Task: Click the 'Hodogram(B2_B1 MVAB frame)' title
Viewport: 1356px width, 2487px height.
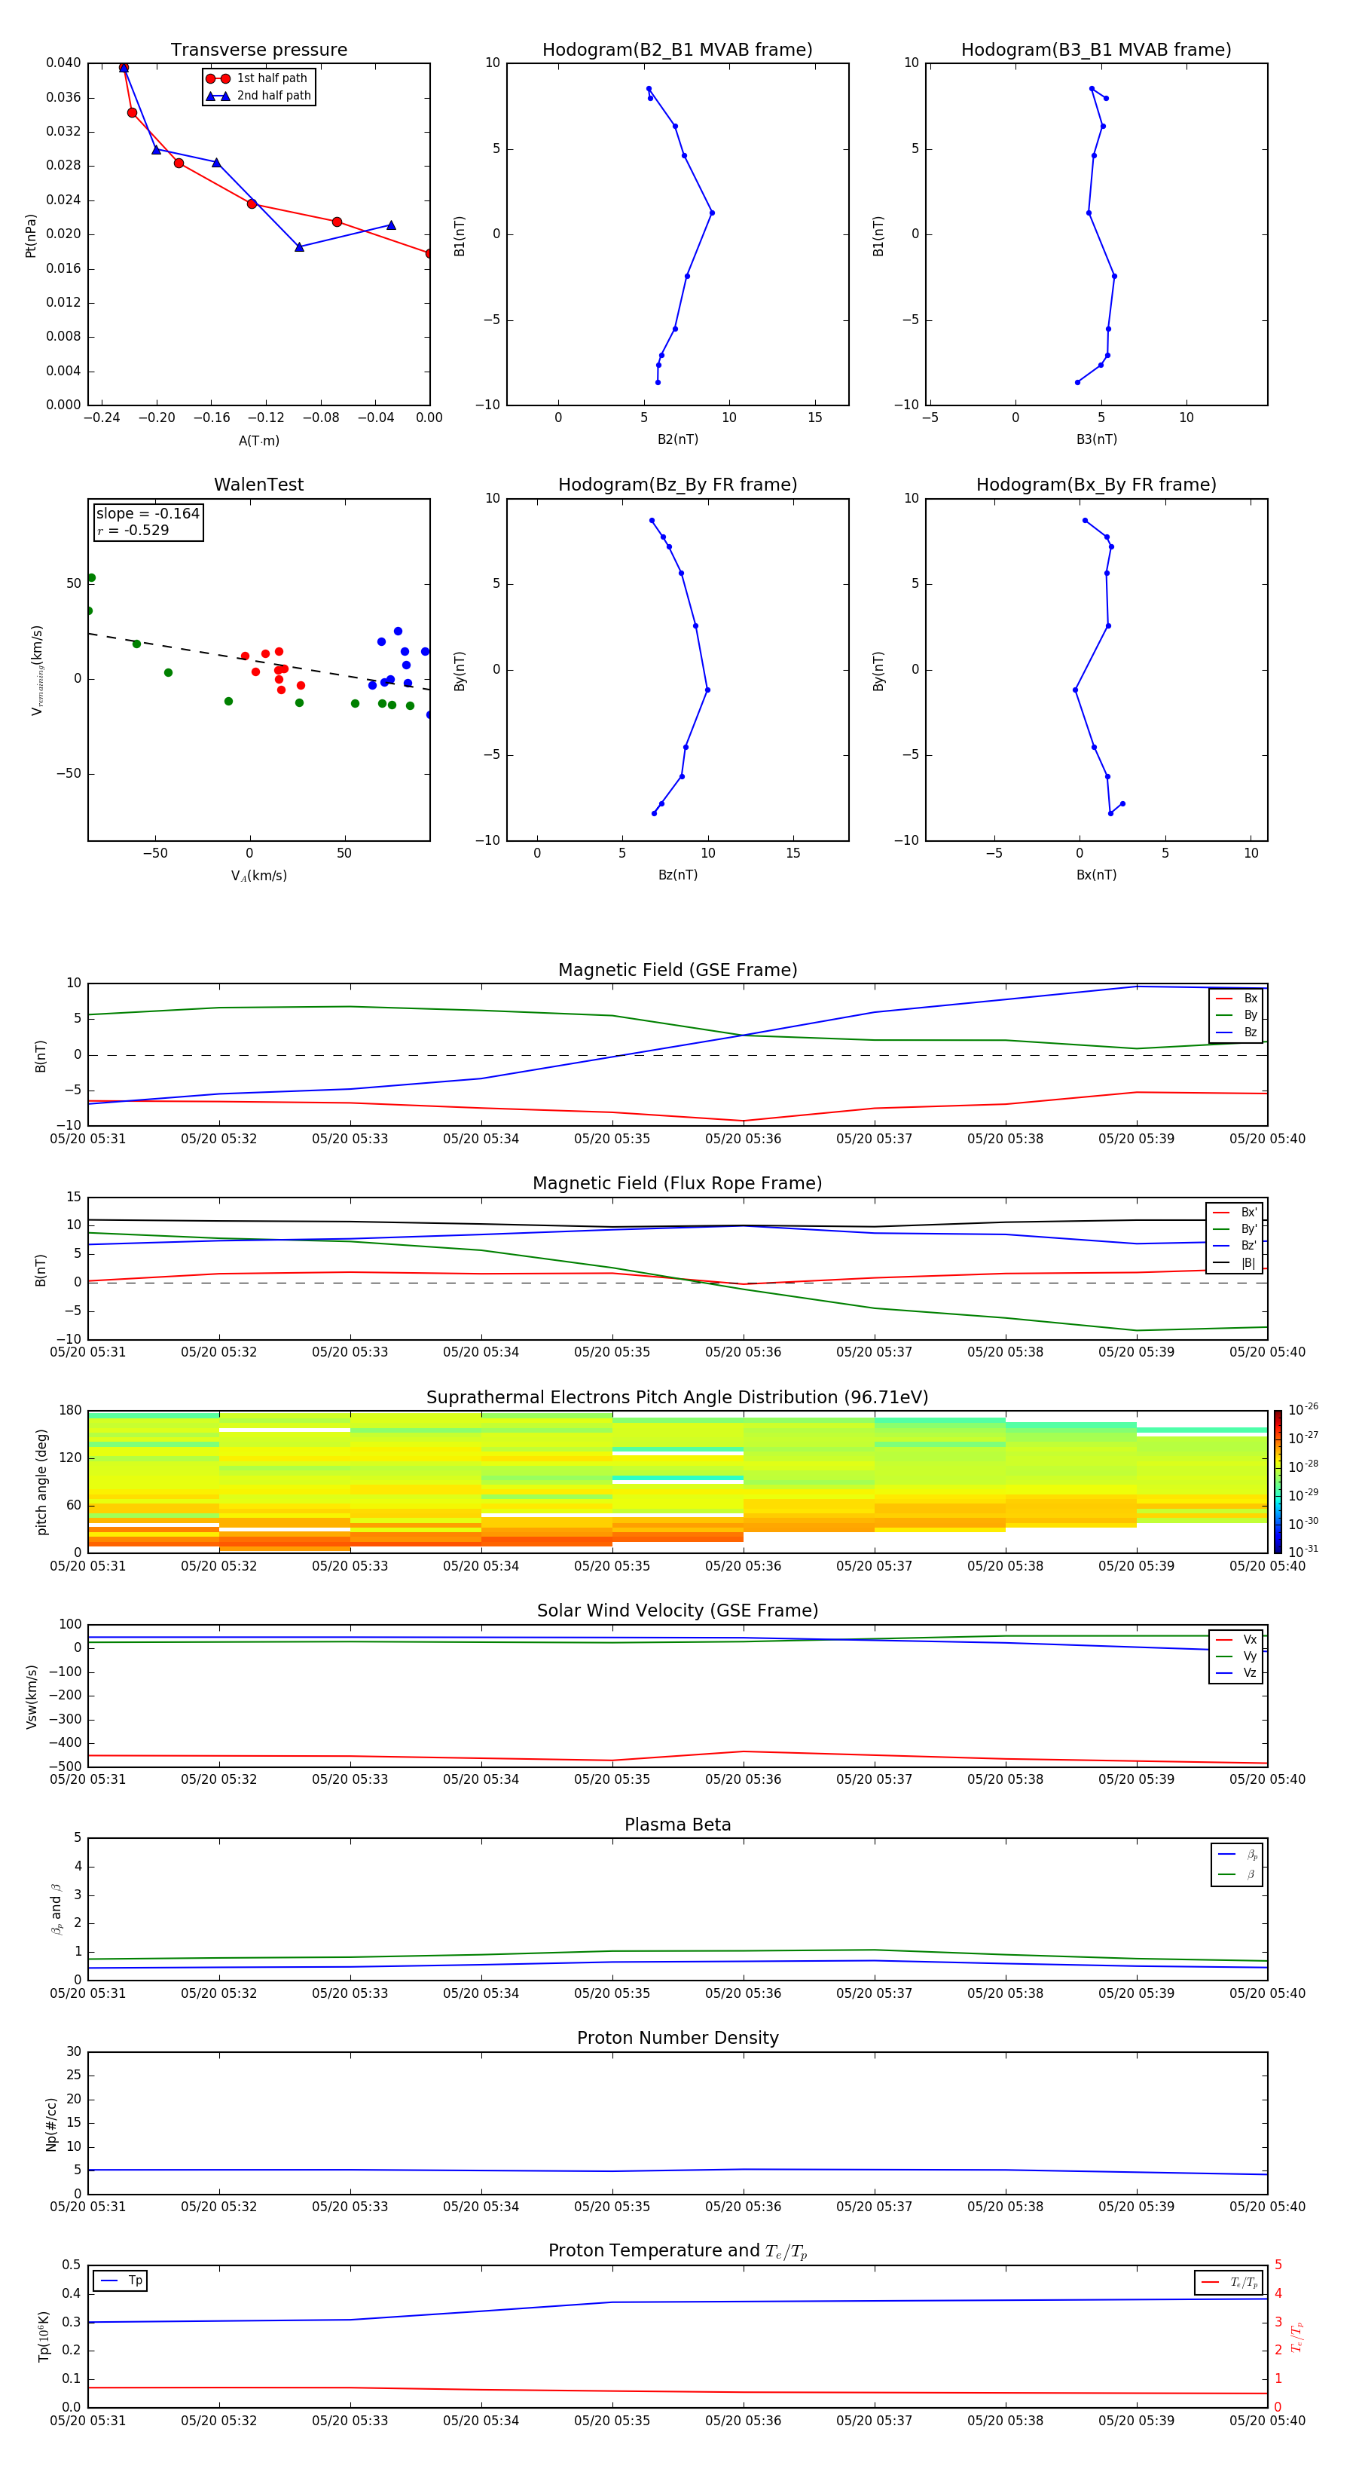Action: coord(677,49)
